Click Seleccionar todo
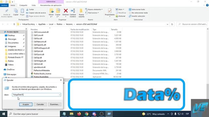The width and height of the screenshot is (209, 117). coord(137,9)
